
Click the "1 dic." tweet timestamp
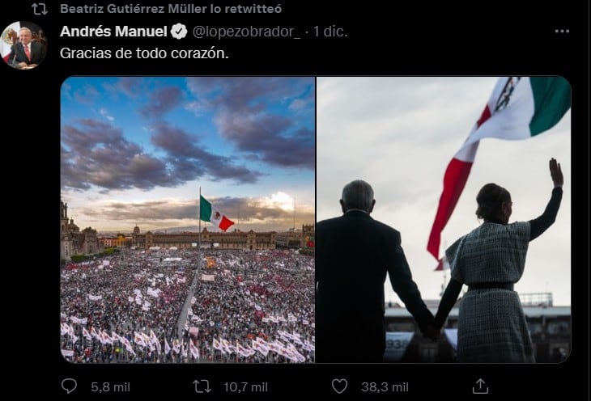[x=329, y=32]
